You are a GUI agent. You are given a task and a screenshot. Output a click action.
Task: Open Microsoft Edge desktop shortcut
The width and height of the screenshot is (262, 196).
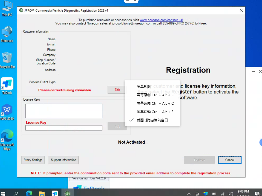[x=7, y=140]
